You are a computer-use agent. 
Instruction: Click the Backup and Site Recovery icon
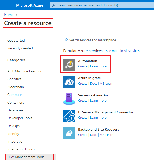pyautogui.click(x=69, y=133)
